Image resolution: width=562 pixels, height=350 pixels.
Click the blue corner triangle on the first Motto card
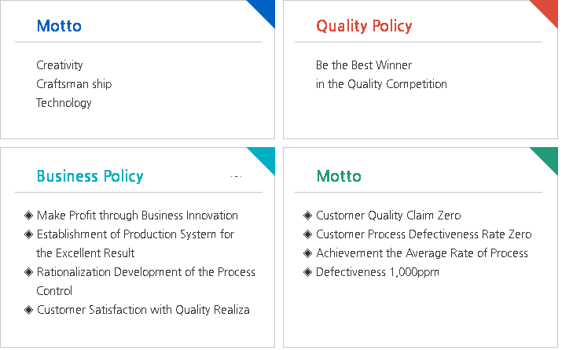[x=265, y=9]
